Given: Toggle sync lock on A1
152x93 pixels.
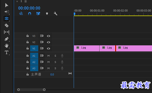Looking at the screenshot, I should (x=42, y=55).
